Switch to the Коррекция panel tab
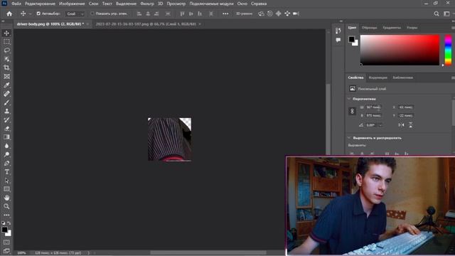The image size is (455, 256). point(378,78)
